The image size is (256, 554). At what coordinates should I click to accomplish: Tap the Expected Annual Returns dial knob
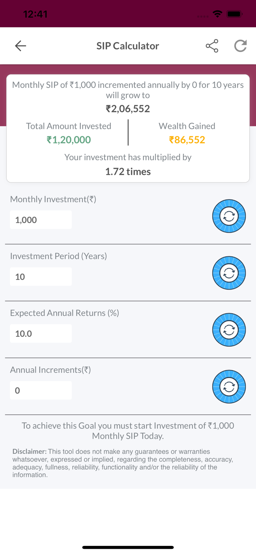click(229, 330)
